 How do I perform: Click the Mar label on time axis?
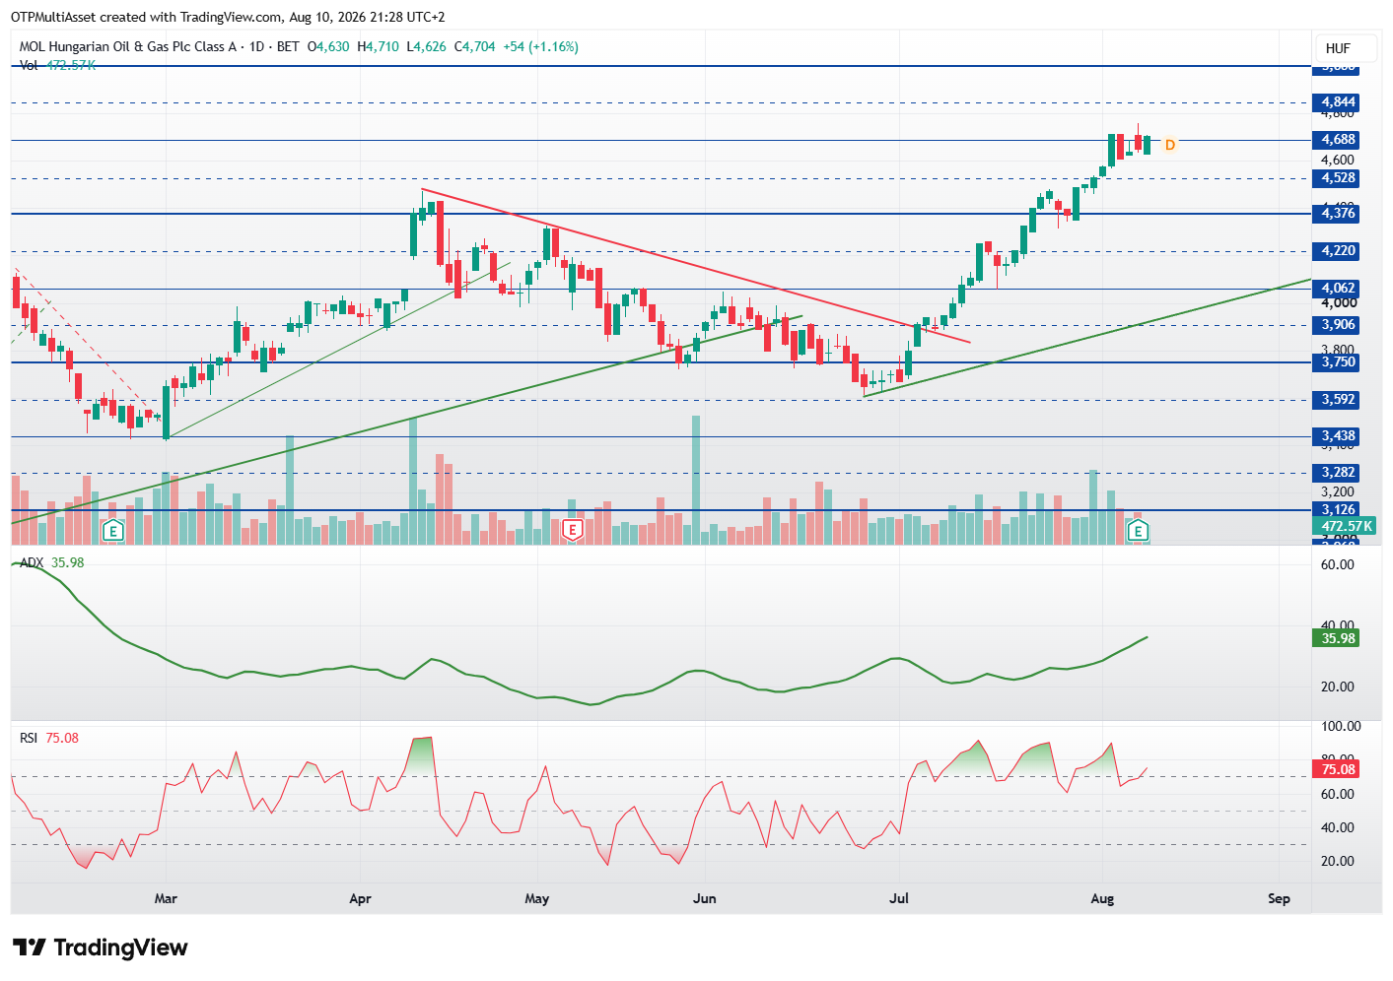click(166, 898)
